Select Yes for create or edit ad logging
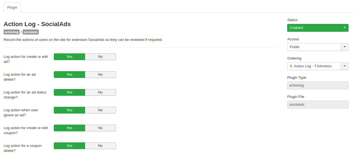 (69, 57)
